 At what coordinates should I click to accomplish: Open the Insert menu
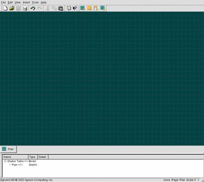click(26, 2)
